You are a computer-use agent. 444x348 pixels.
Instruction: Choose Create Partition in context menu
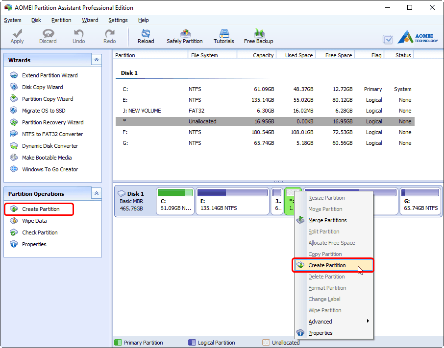coord(333,265)
